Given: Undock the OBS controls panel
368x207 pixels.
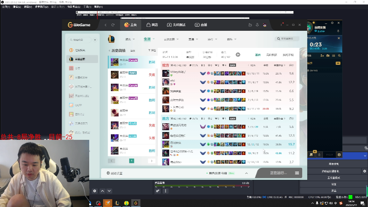Looking at the screenshot, I should [366, 148].
